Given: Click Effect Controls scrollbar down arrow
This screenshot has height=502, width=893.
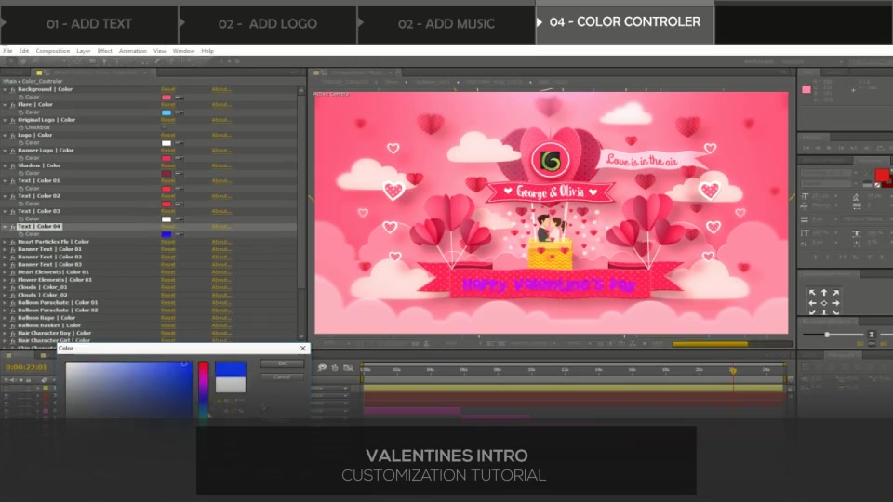Looking at the screenshot, I should [301, 337].
